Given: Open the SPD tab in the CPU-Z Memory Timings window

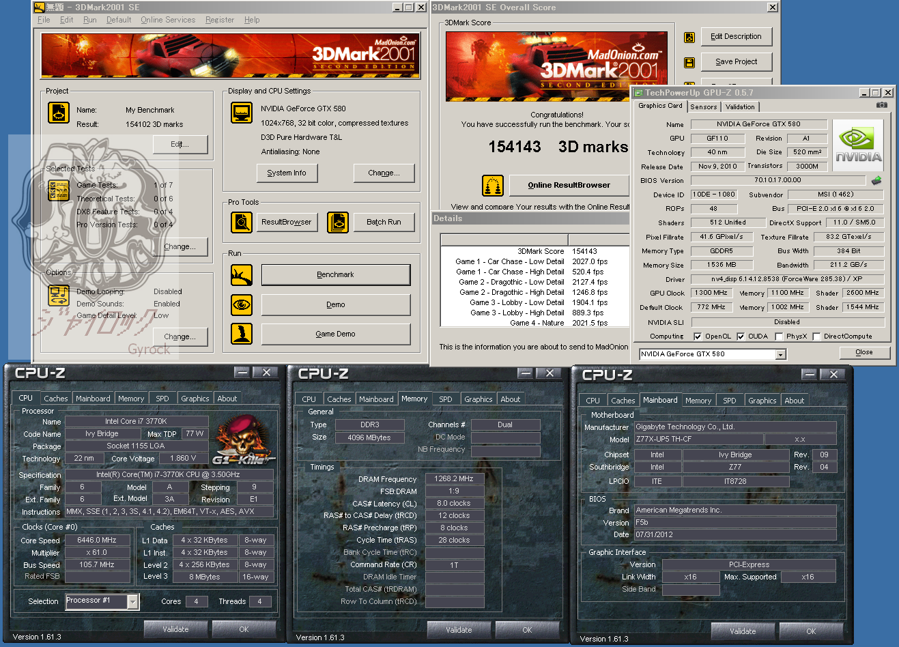Looking at the screenshot, I should 446,399.
